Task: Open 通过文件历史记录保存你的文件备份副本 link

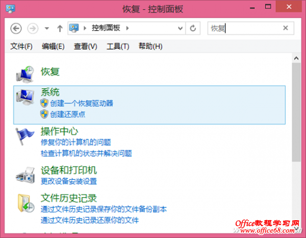Action: coord(104,209)
